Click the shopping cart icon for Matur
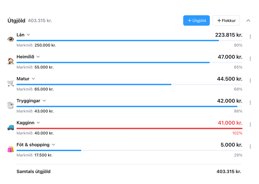Image resolution: width=259 pixels, height=184 pixels. pos(11,83)
